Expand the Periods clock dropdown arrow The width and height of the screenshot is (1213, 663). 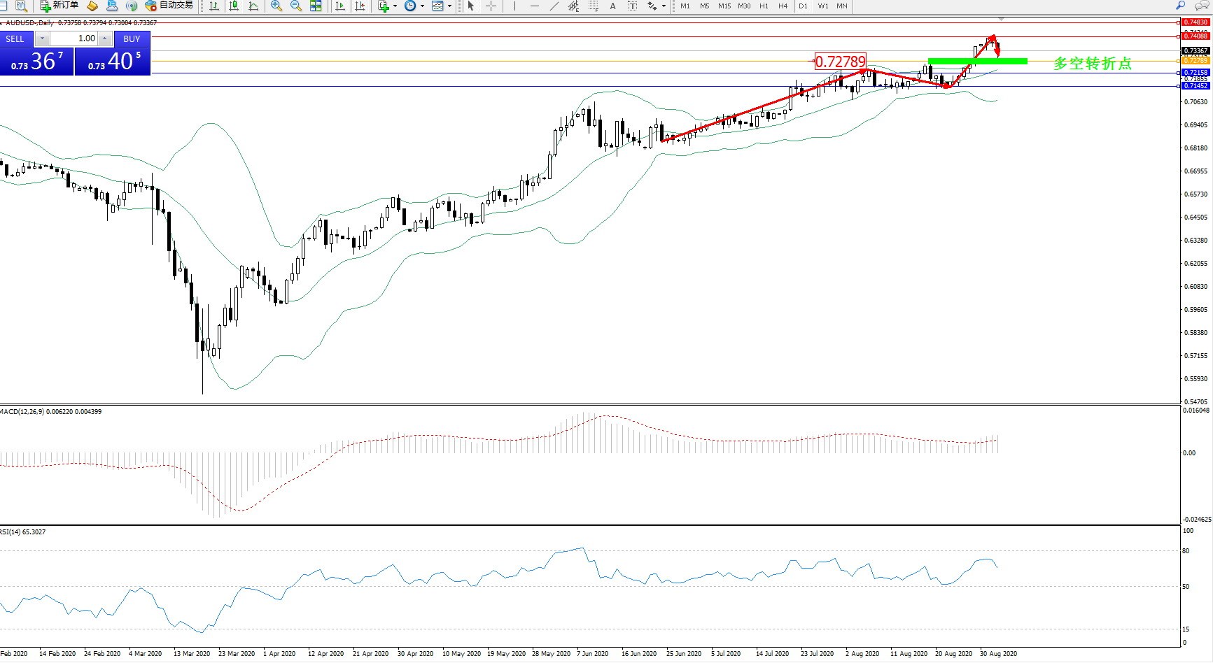tap(422, 6)
